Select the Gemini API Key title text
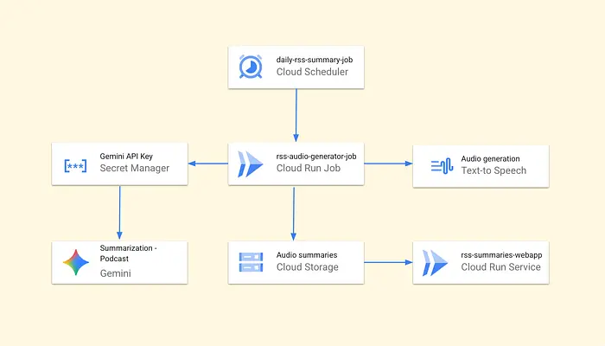Image resolution: width=605 pixels, height=346 pixels. tap(129, 157)
